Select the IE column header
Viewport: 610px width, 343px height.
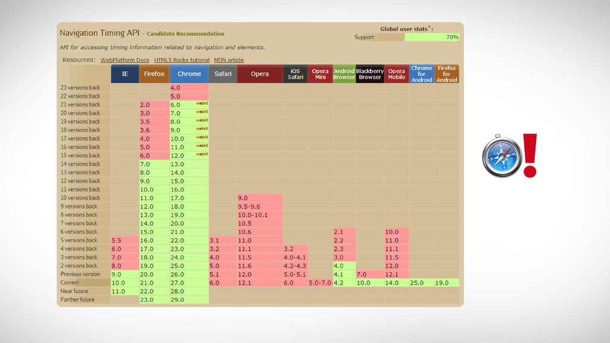[125, 74]
